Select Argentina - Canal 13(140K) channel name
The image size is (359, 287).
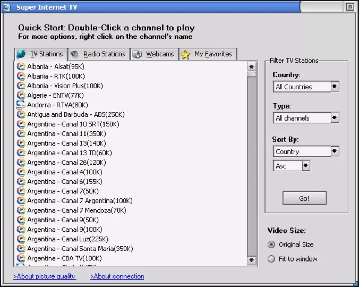[x=66, y=143]
